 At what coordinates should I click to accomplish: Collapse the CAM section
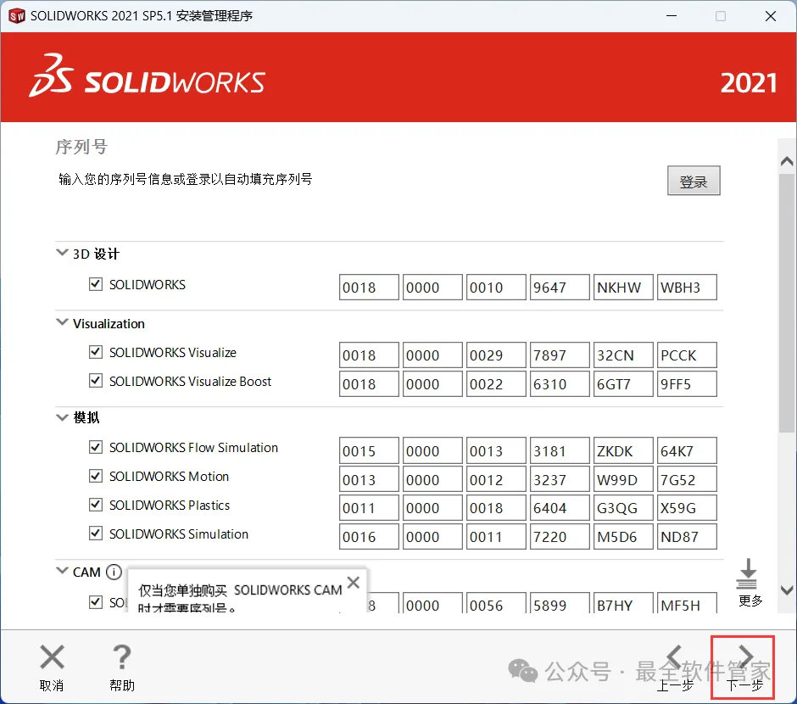[x=62, y=570]
